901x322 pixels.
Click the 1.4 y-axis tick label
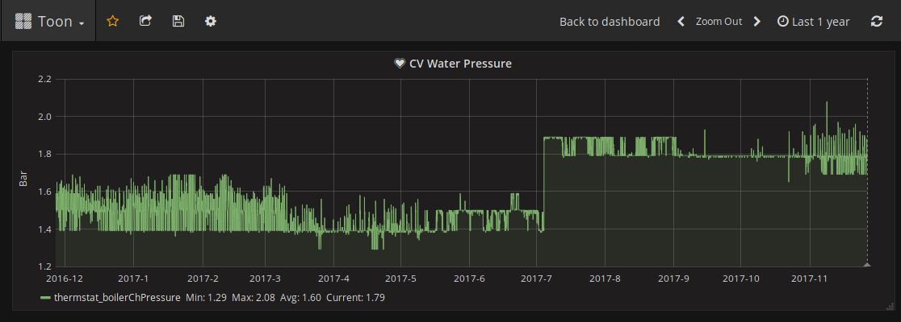44,229
